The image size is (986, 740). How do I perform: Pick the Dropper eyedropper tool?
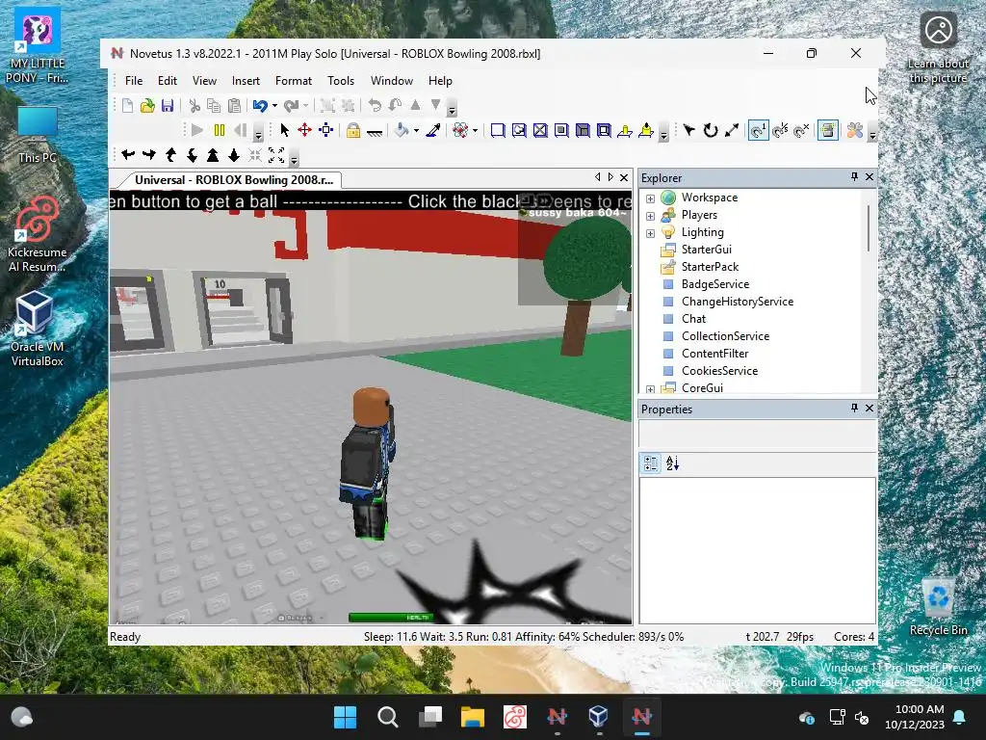[433, 130]
